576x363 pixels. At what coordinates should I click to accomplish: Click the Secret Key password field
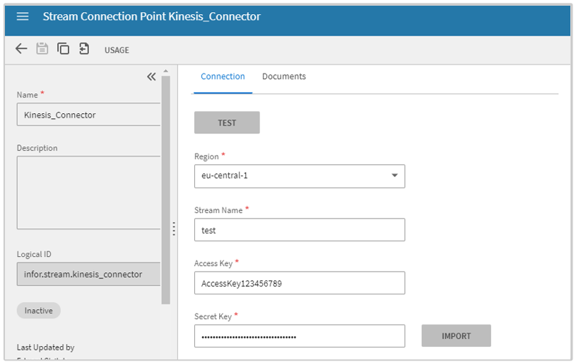300,336
